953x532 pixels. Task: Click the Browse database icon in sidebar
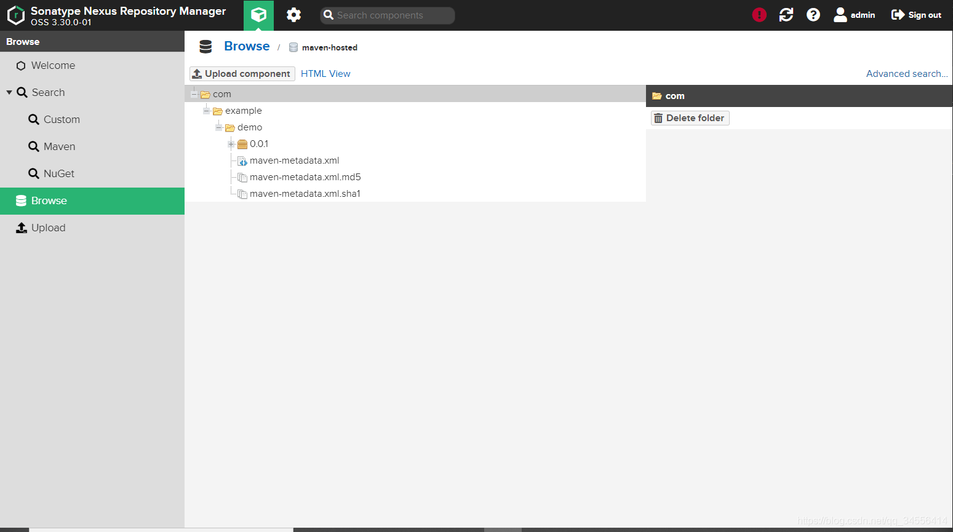(x=21, y=200)
